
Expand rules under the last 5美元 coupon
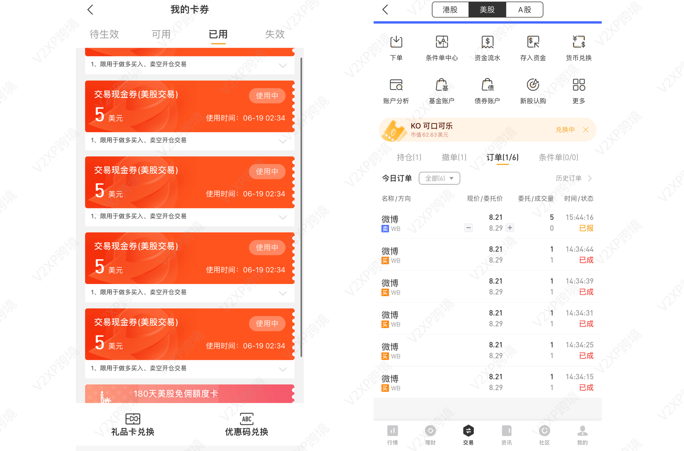pos(282,369)
